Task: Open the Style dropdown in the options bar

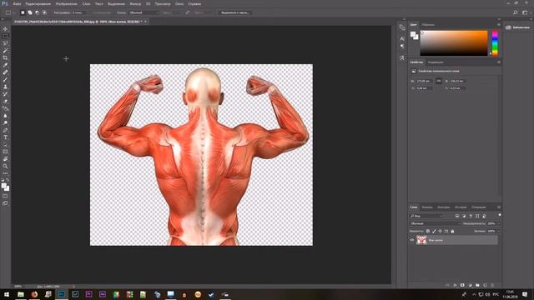Action: (x=144, y=12)
